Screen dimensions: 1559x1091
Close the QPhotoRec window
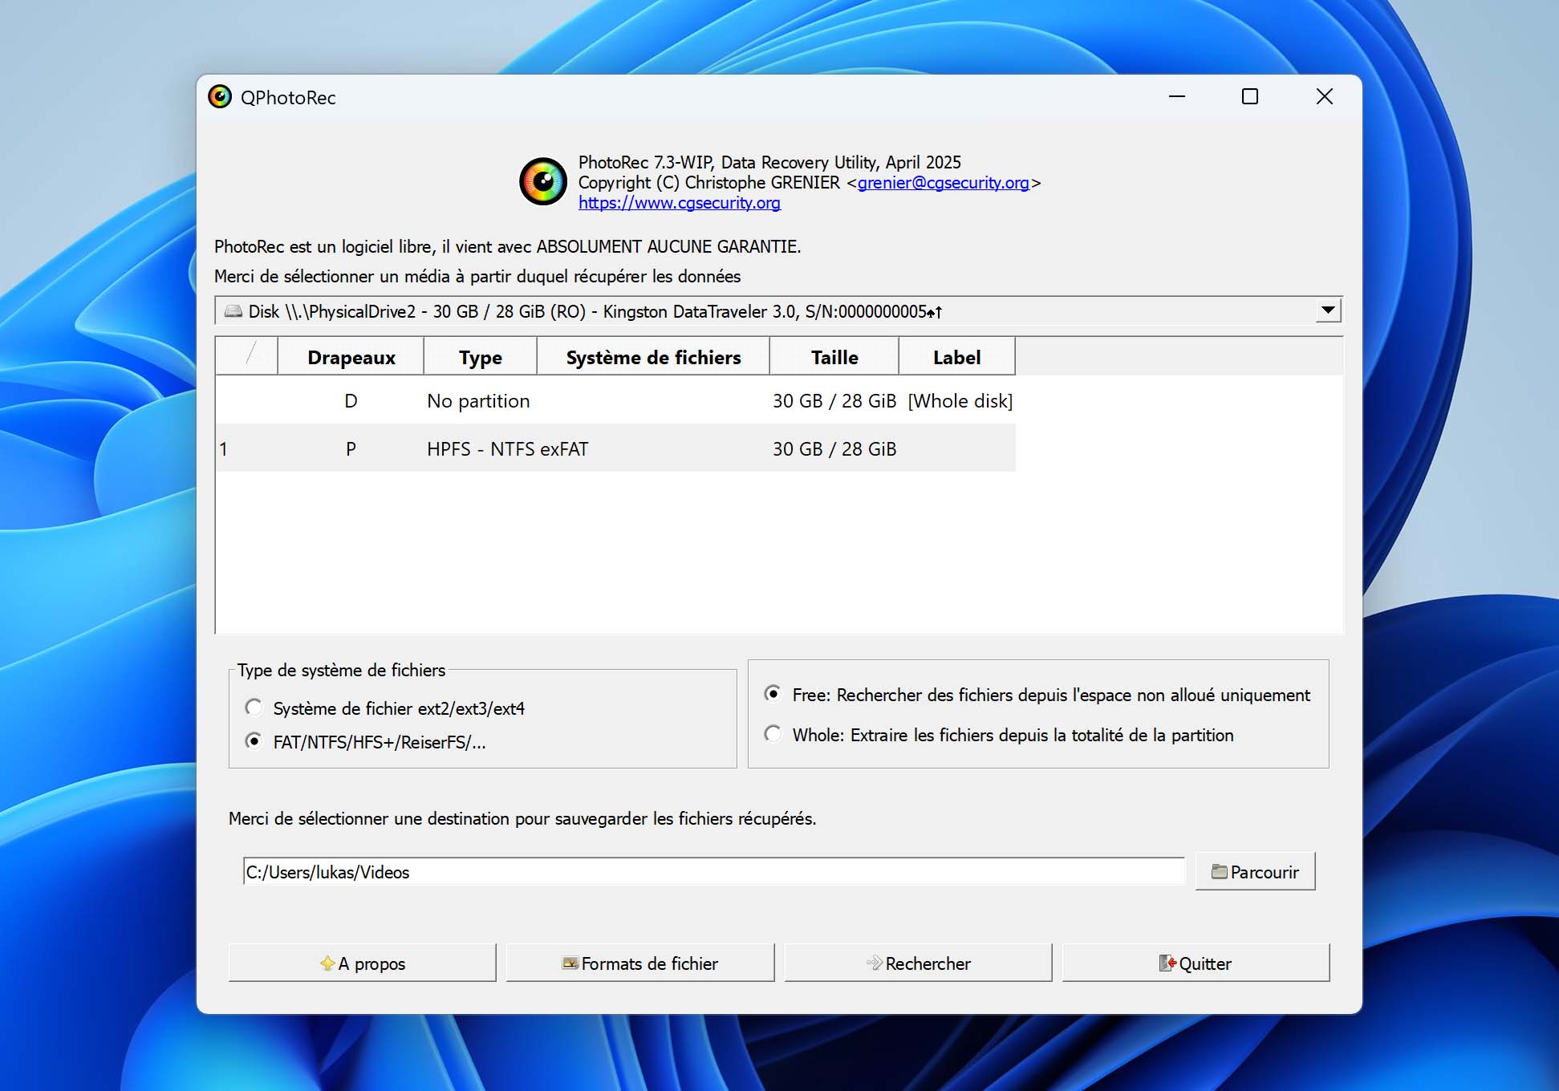1324,97
